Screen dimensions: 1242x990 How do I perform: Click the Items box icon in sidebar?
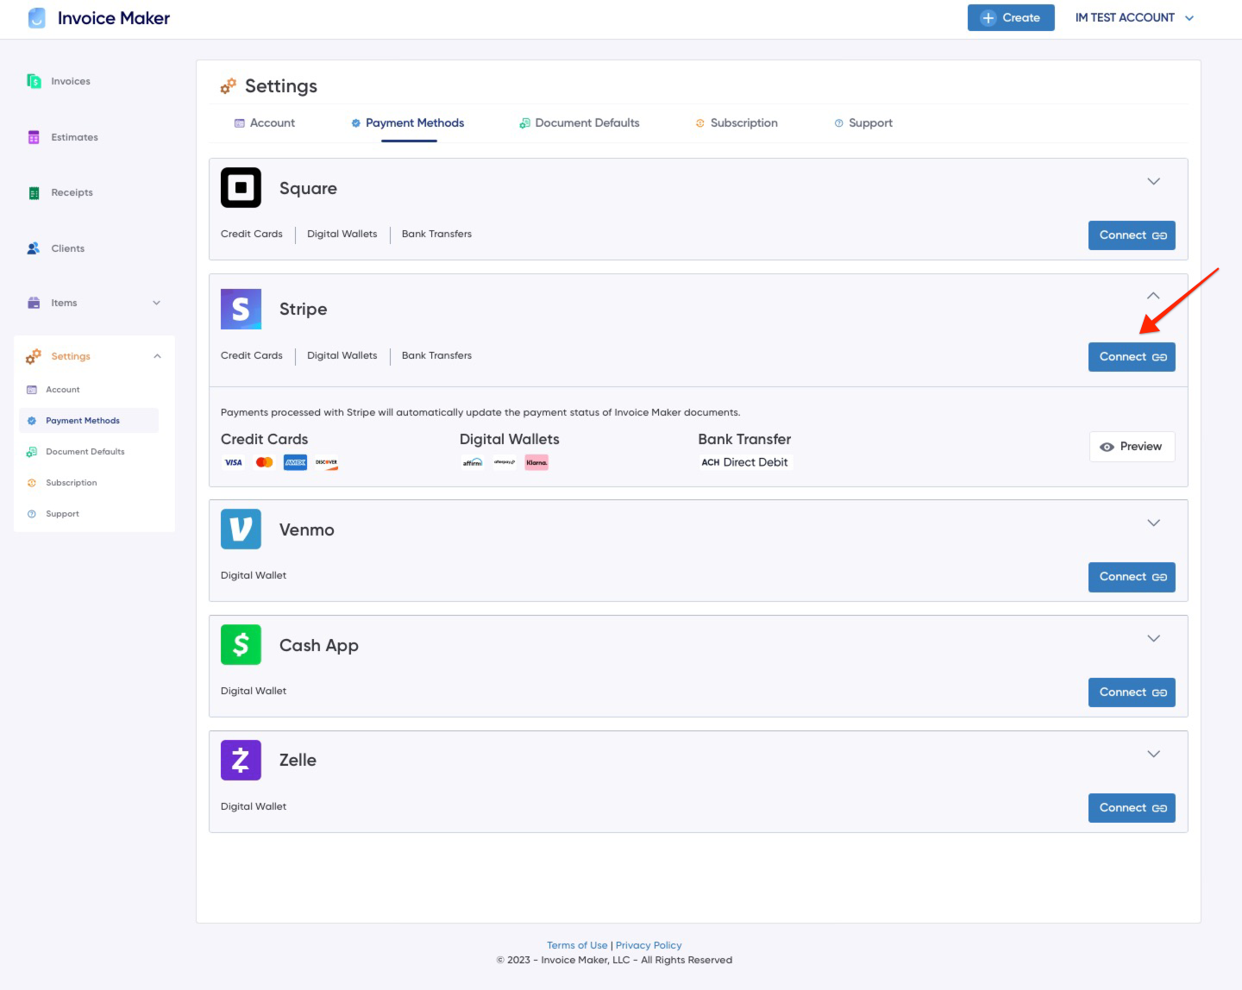pos(34,303)
